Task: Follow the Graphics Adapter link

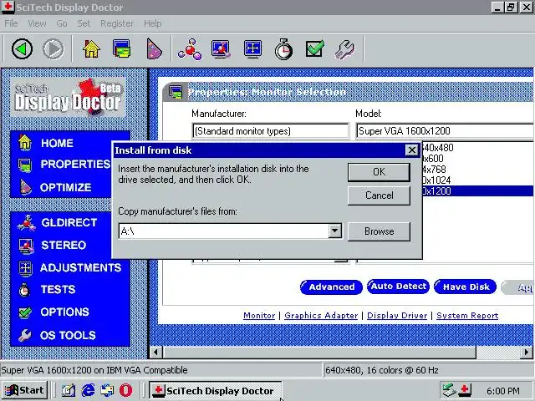Action: pyautogui.click(x=321, y=316)
